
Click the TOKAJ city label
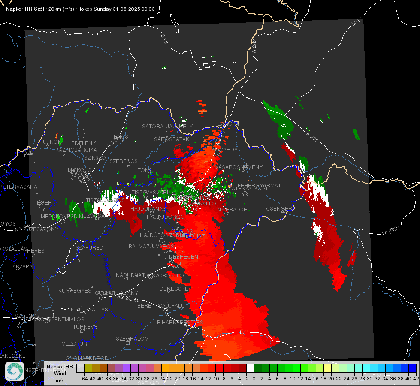(x=146, y=170)
